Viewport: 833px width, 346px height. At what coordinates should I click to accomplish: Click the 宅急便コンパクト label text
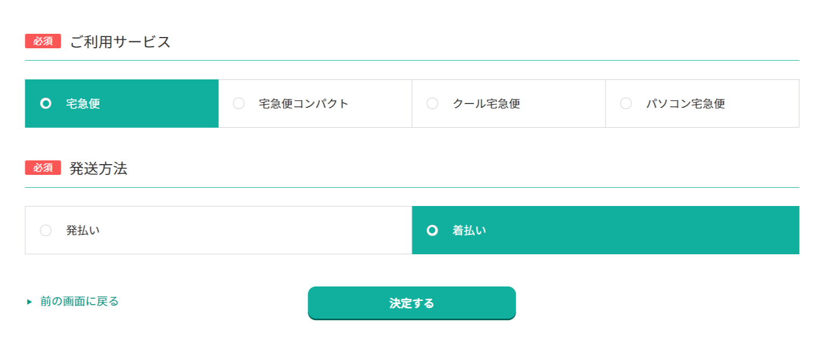click(x=304, y=104)
